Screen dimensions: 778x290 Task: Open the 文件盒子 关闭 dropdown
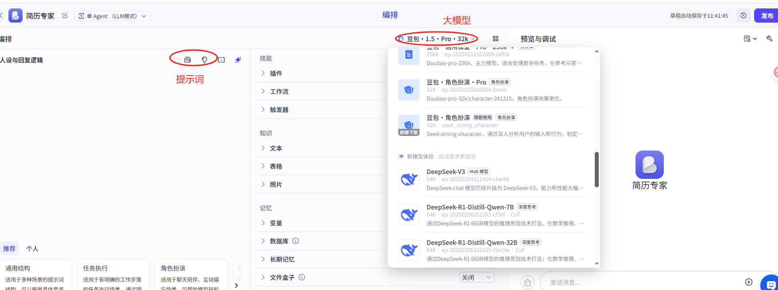[477, 277]
